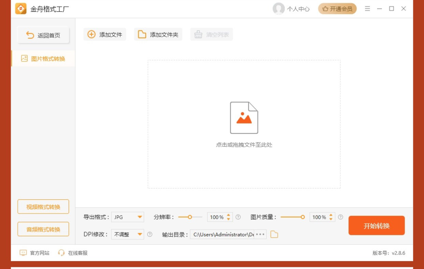Increase 图片质量 with up arrow

coord(331,215)
